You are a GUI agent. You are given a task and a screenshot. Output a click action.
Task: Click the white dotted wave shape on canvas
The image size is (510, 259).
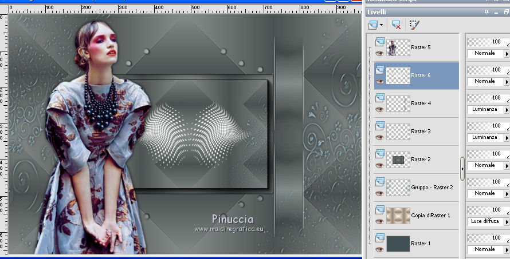click(x=194, y=136)
